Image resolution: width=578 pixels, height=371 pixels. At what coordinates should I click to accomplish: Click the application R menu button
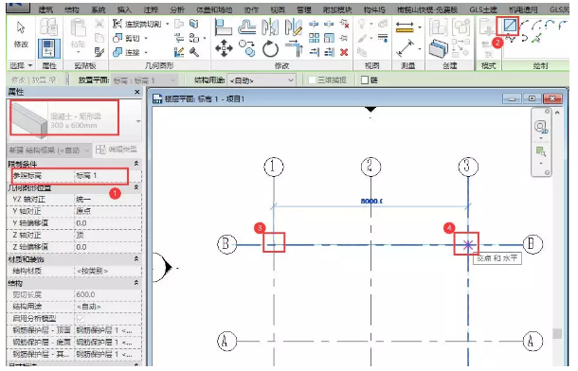17,7
